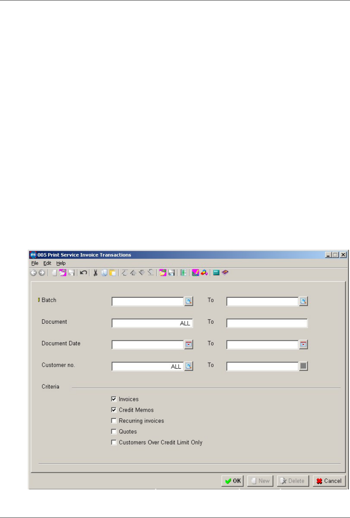Click the Batch field label
The height and width of the screenshot is (518, 350).
pos(49,300)
